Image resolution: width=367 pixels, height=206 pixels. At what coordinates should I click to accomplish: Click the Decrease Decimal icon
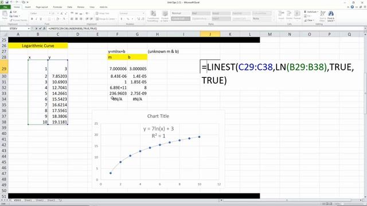tap(143, 19)
